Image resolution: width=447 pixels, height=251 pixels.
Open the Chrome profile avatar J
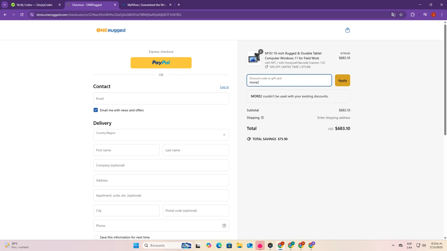tap(434, 15)
